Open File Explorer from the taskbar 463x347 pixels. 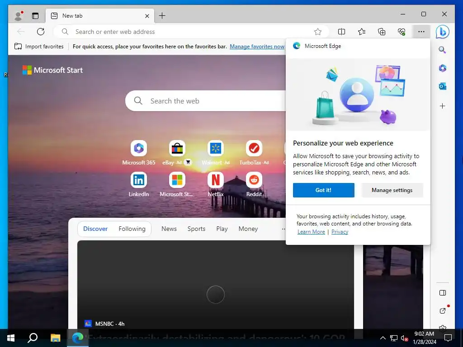pyautogui.click(x=55, y=338)
